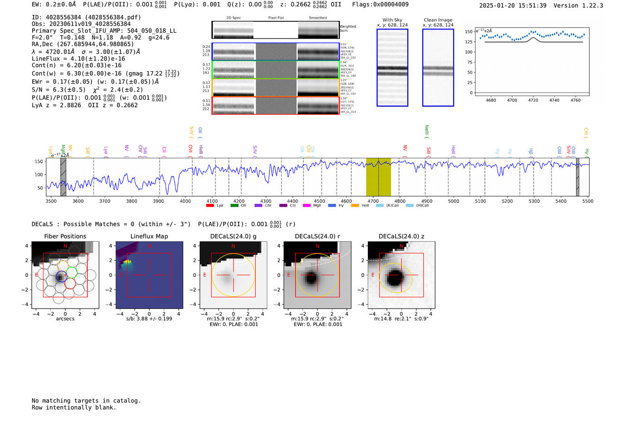The height and width of the screenshot is (432, 635).
Task: Click the RA,Dec coordinates line
Action: coord(83,44)
